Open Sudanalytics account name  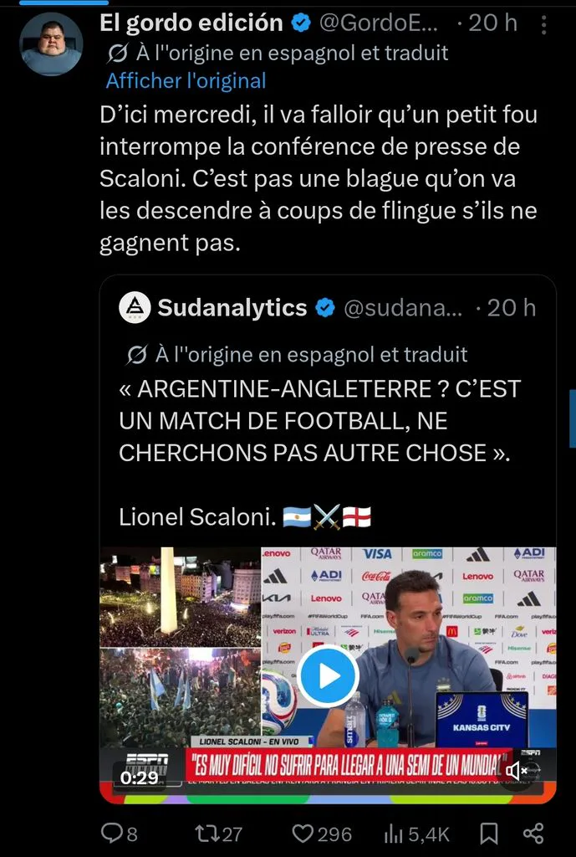[x=232, y=307]
